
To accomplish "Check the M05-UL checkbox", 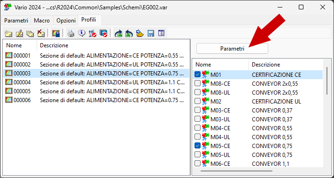I will pyautogui.click(x=197, y=155).
